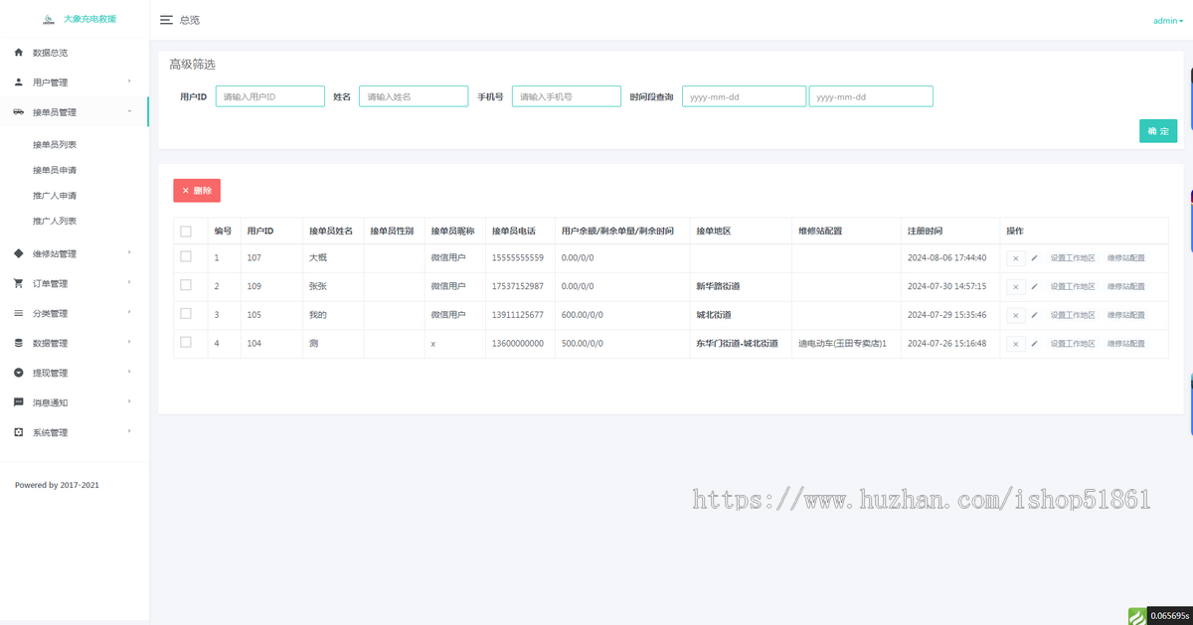Click the green icon in the bottom-right debug bar

click(1136, 616)
